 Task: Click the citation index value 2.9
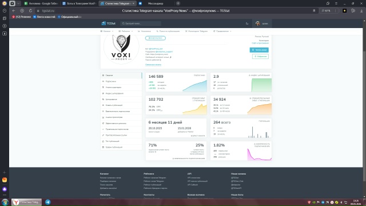coord(216,77)
